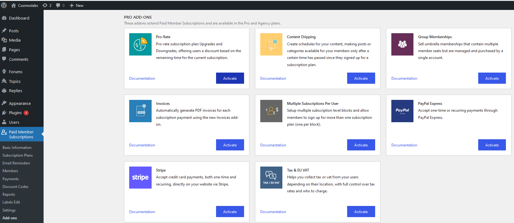Click the Multiple Subscriptions Per User thumbnail
The height and width of the screenshot is (223, 514).
(x=271, y=111)
